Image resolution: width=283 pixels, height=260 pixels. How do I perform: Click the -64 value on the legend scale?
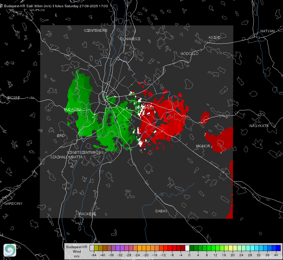tap(94, 255)
